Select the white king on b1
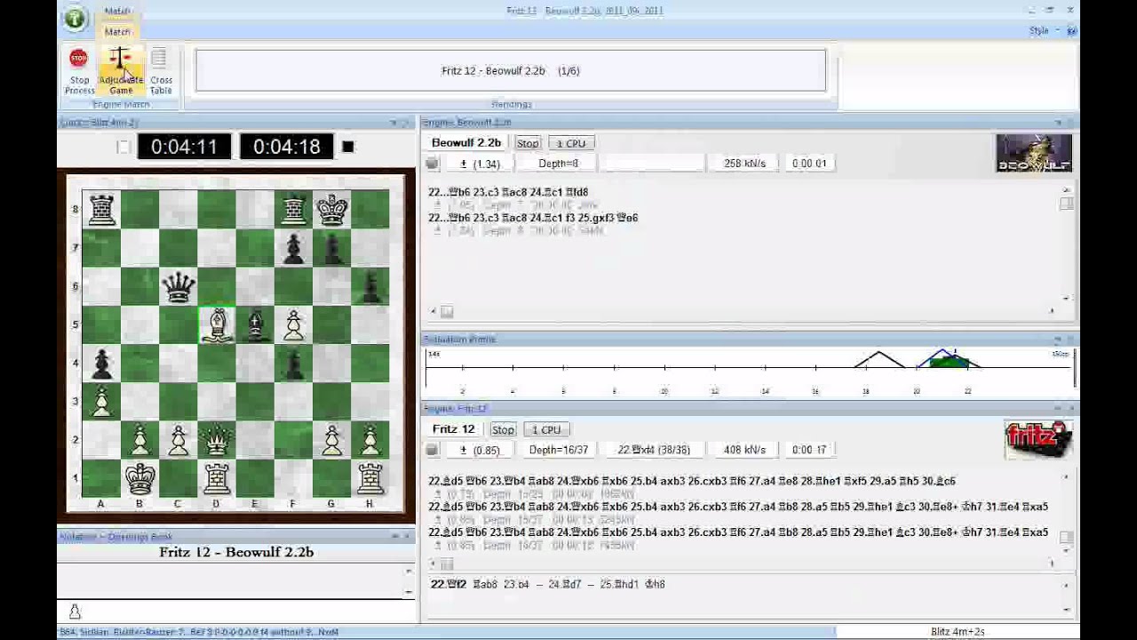This screenshot has height=640, width=1137. point(140,478)
